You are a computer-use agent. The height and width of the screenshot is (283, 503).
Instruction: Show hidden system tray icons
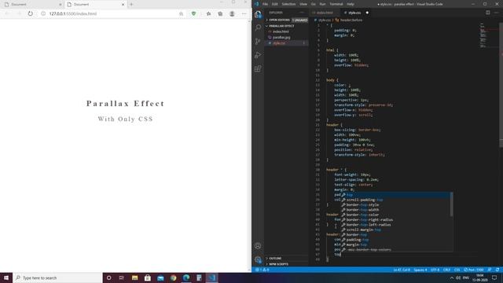[452, 277]
